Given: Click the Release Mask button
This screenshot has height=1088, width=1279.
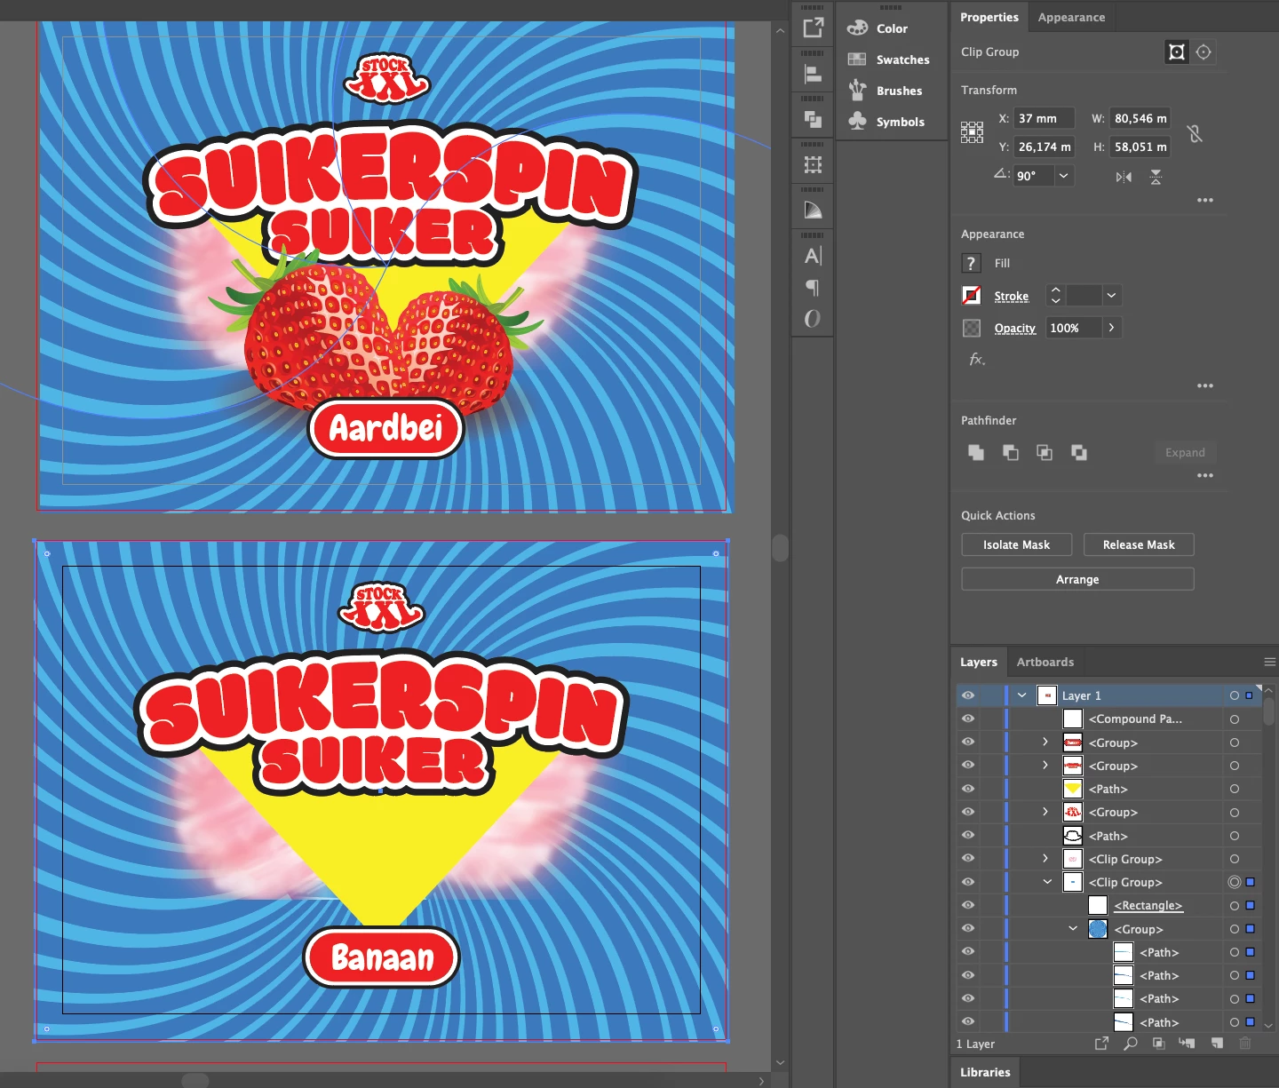Looking at the screenshot, I should click(x=1139, y=544).
